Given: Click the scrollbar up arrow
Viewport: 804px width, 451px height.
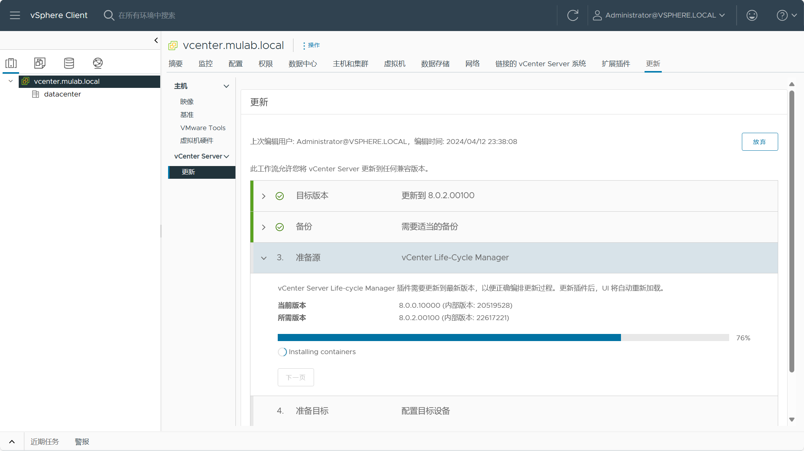Looking at the screenshot, I should [x=792, y=84].
